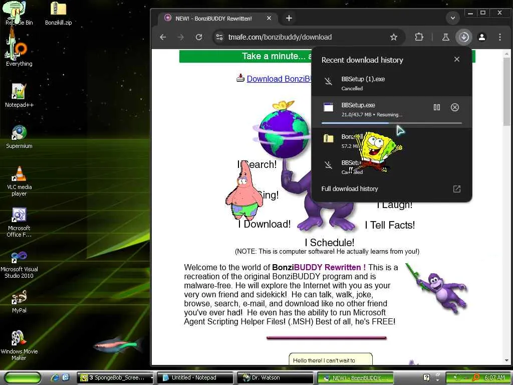Open a new browser tab
513x385 pixels.
tap(289, 19)
